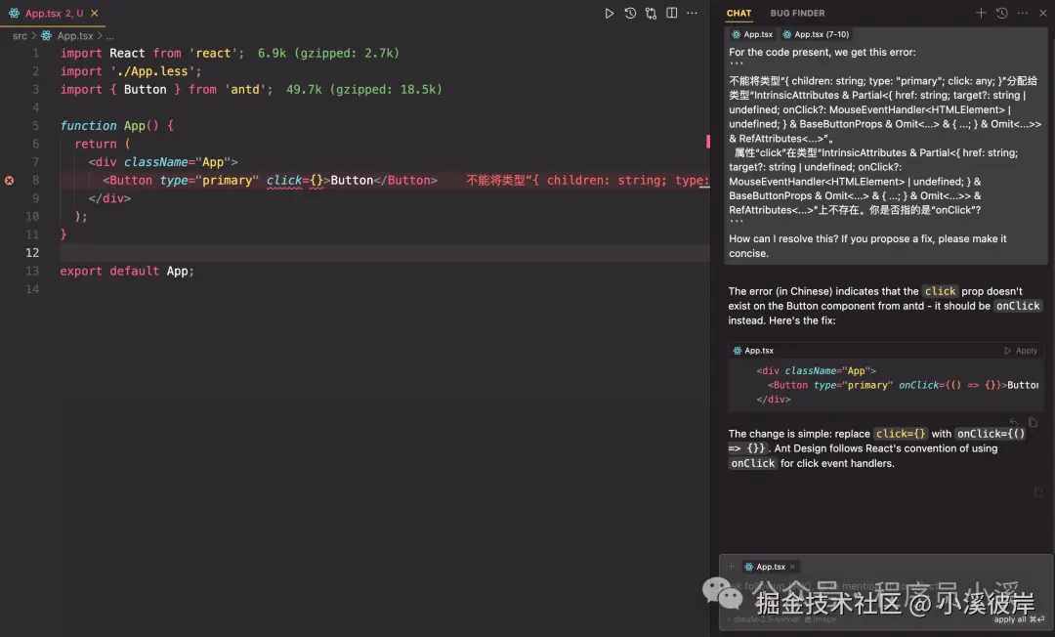The height and width of the screenshot is (637, 1055).
Task: Open chat history clock icon
Action: [x=1002, y=13]
